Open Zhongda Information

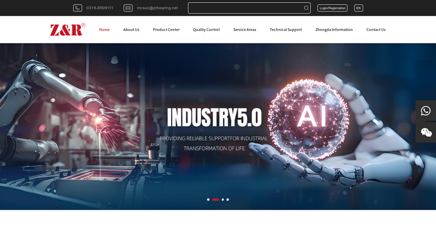pyautogui.click(x=334, y=30)
